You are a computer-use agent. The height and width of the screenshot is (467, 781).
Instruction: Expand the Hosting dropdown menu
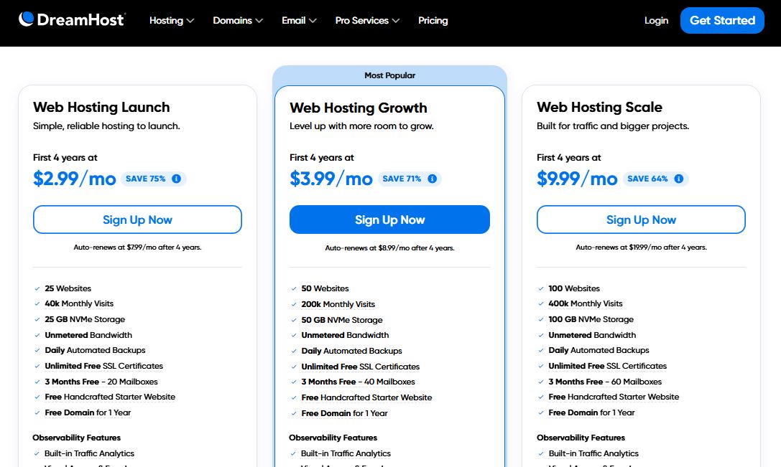coord(171,21)
